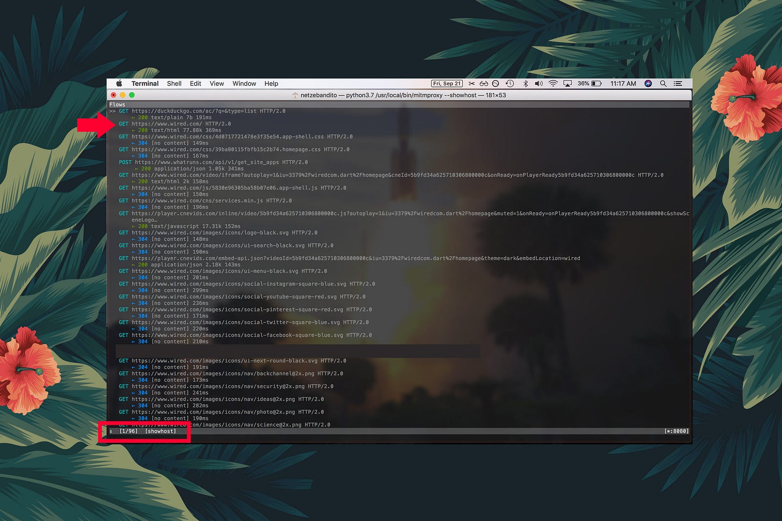Select the nav/photo@2x.png flow
This screenshot has height=521, width=782.
221,412
